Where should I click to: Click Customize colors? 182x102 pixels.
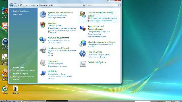pos(94,34)
